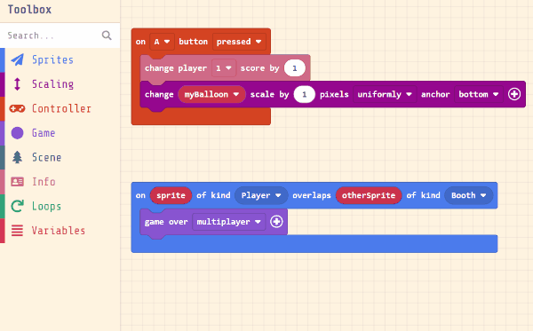Click the Info card icon
533x331 pixels.
18,182
